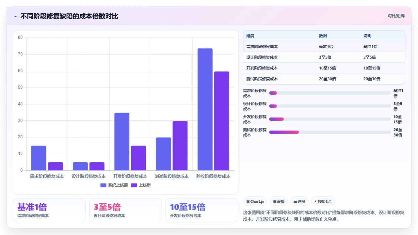Click the 数据 table column header

pyautogui.click(x=323, y=36)
